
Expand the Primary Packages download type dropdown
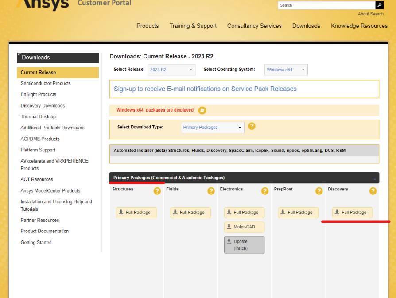[213, 128]
